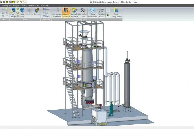Open Global Parameters dialog

pyautogui.click(x=92, y=13)
